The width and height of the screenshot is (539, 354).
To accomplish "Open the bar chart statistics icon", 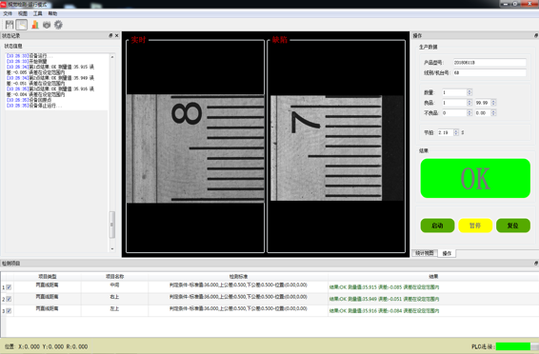I will (x=34, y=25).
